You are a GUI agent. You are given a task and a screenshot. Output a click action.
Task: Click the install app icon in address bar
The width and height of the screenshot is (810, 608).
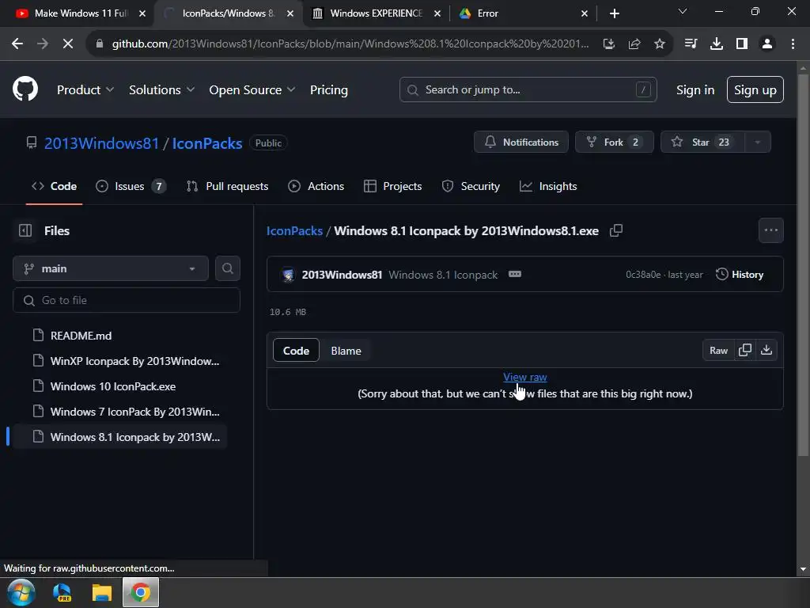coord(609,44)
